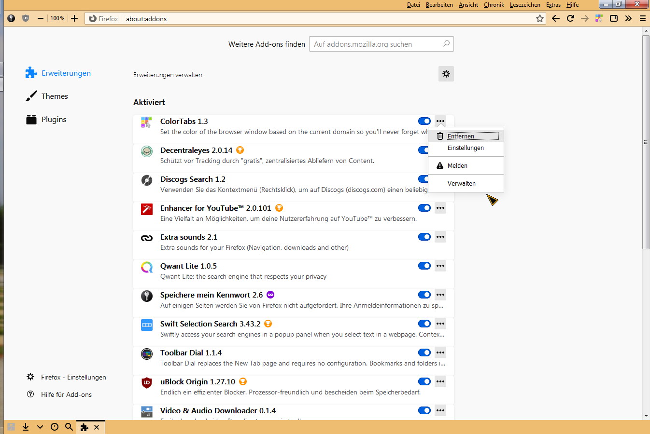Click the Decentraleyes recommended badge
Screen dimensions: 650x434
coord(240,150)
